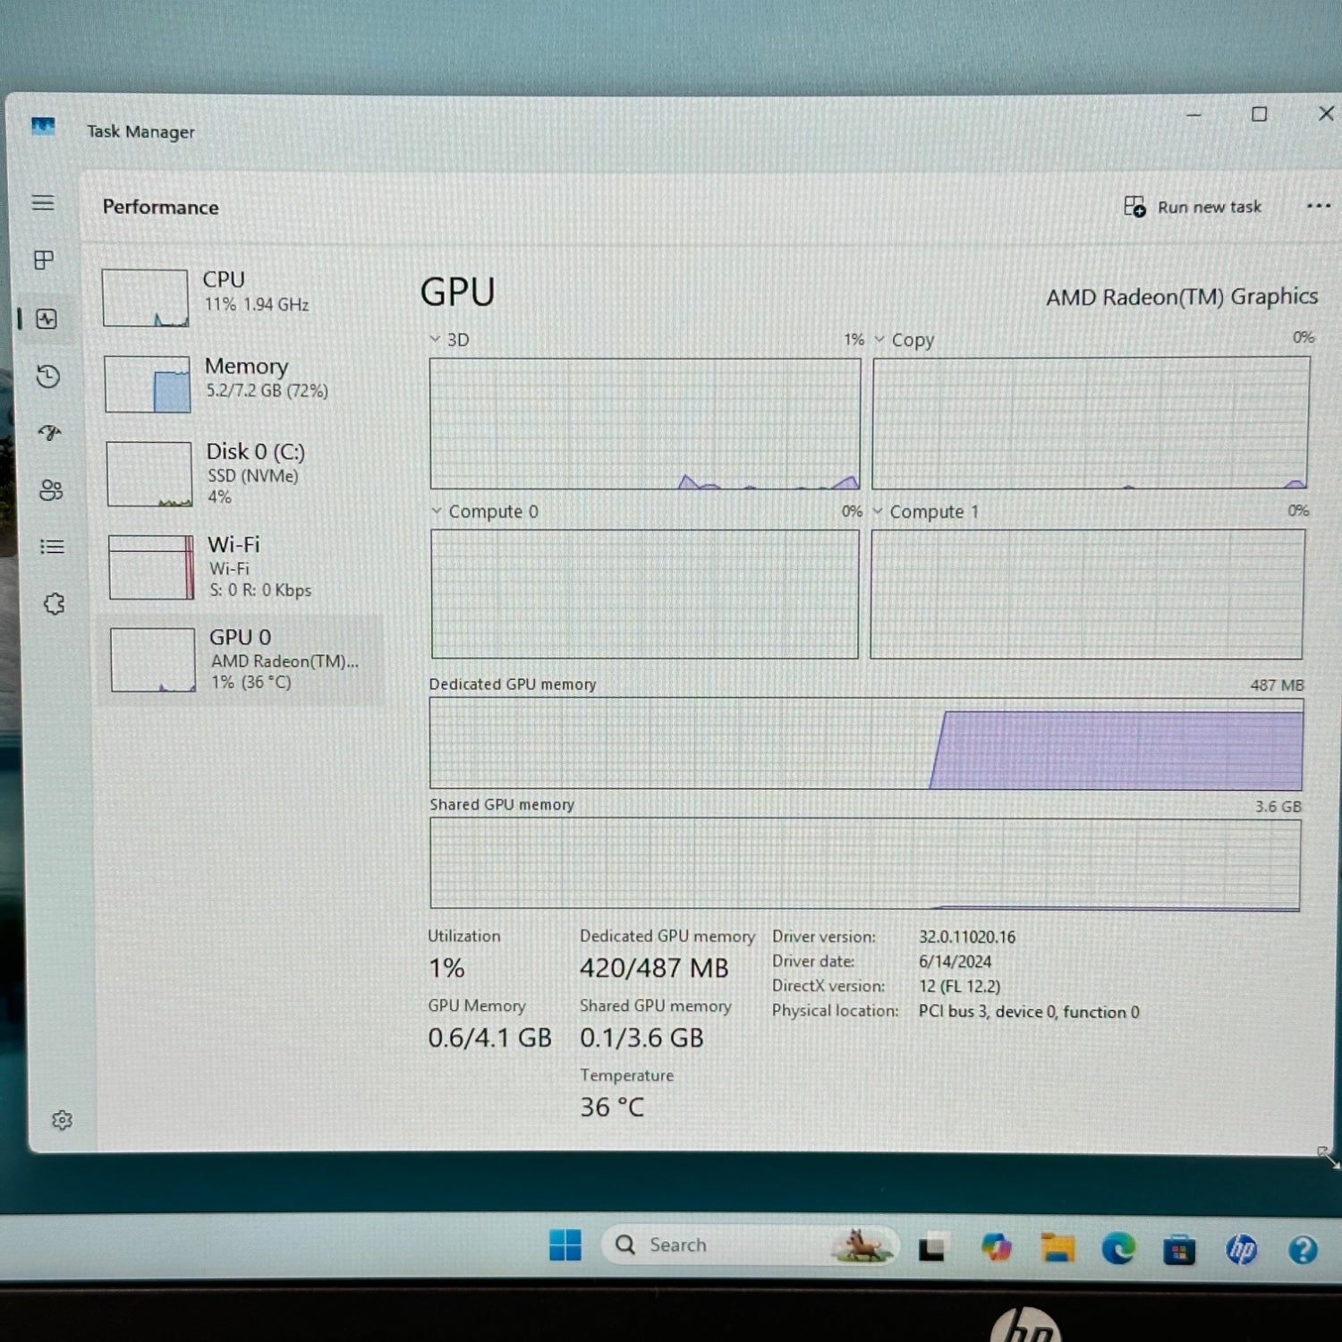
Task: Click Run new task button
Action: coord(1193,207)
